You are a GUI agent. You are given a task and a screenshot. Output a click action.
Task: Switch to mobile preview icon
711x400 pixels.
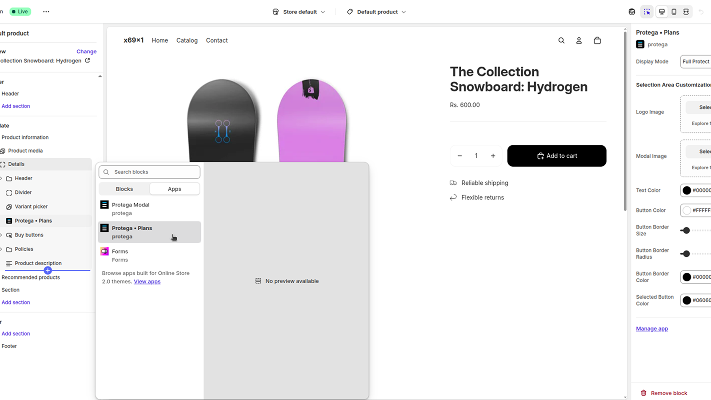point(674,12)
